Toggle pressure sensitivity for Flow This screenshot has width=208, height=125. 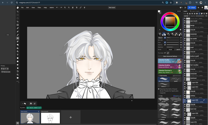click(x=165, y=43)
